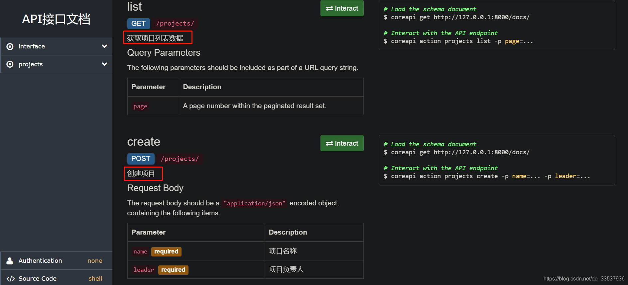Click the Request Body heading
Image resolution: width=628 pixels, height=285 pixels.
pyautogui.click(x=155, y=188)
